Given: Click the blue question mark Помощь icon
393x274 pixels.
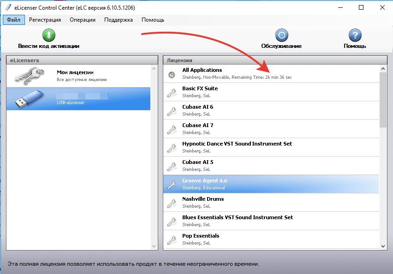Looking at the screenshot, I should pos(355,35).
